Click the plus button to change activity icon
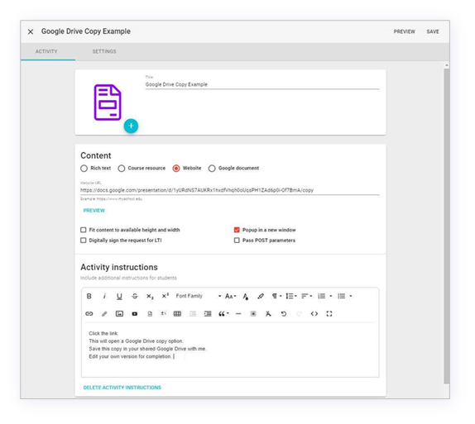The image size is (475, 424). tap(131, 126)
